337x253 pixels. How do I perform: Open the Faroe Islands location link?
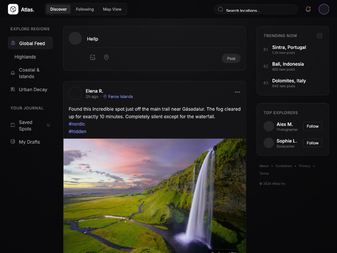(120, 97)
